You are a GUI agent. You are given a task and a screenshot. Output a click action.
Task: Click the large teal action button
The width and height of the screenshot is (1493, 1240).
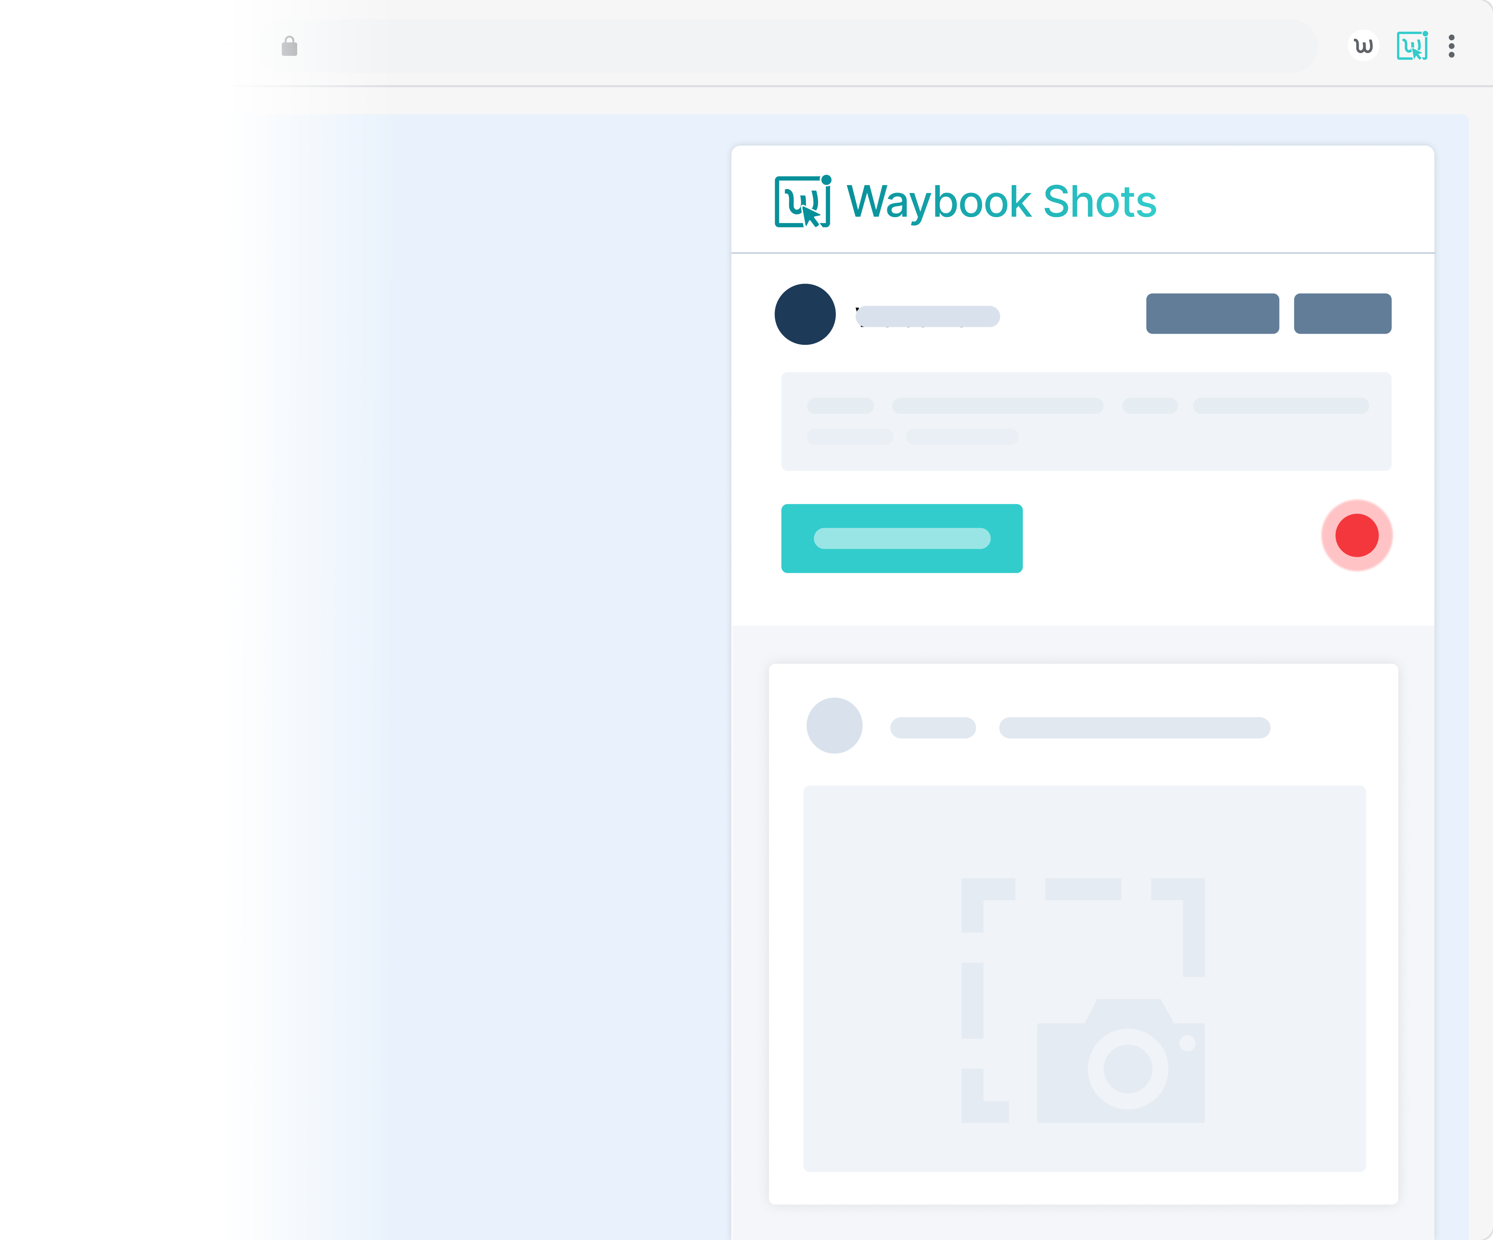click(901, 539)
